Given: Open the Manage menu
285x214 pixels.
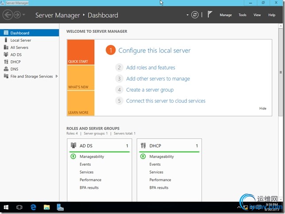Looking at the screenshot, I should 226,15.
